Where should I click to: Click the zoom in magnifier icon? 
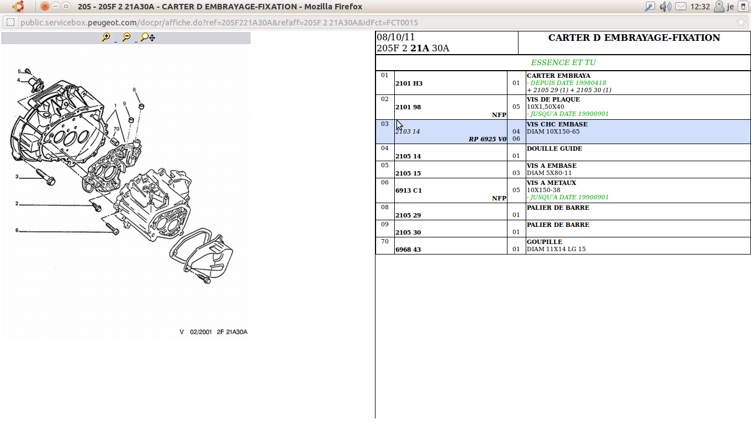(x=105, y=38)
